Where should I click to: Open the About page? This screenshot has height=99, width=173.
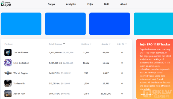124,4
